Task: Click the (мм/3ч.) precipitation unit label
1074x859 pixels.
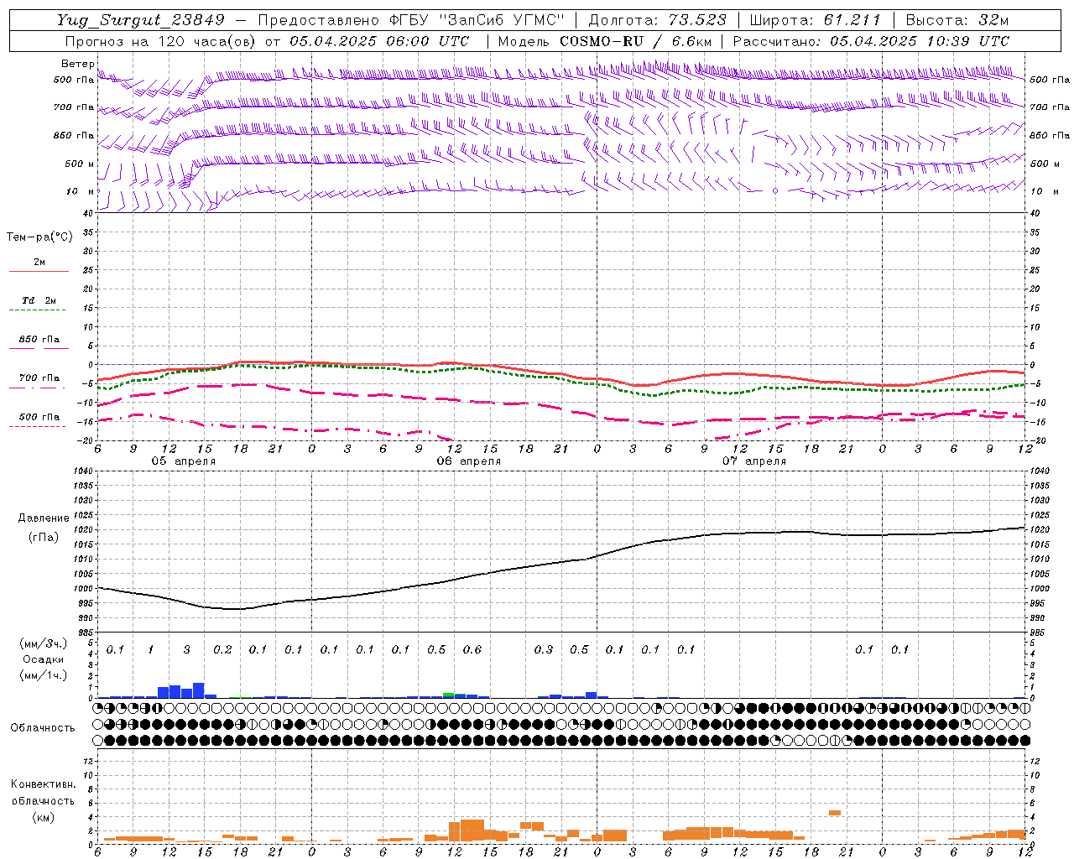Action: coord(43,643)
